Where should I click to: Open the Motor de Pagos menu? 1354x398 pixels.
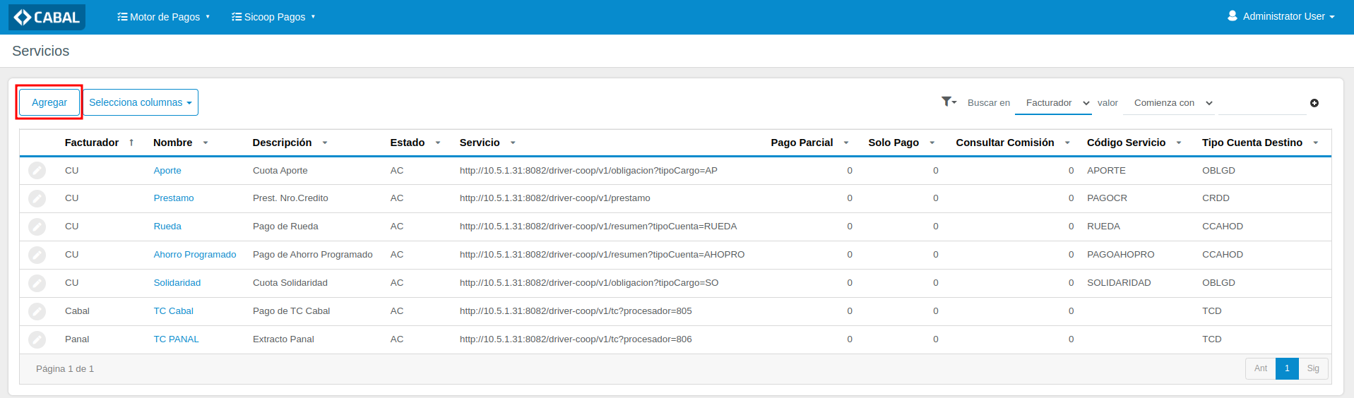[x=164, y=17]
